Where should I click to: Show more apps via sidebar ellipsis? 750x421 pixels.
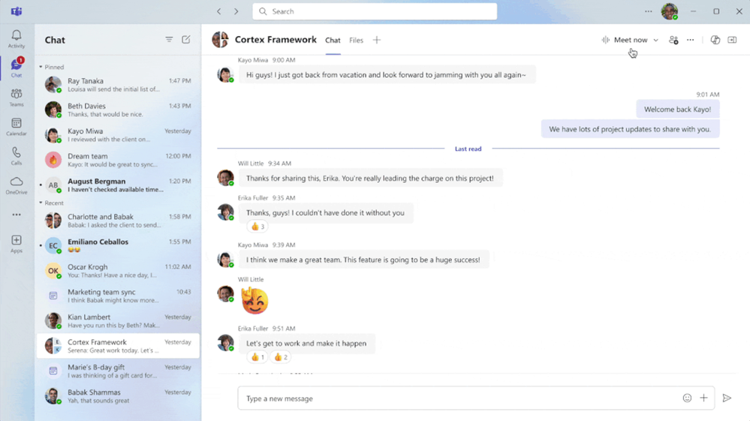[17, 215]
